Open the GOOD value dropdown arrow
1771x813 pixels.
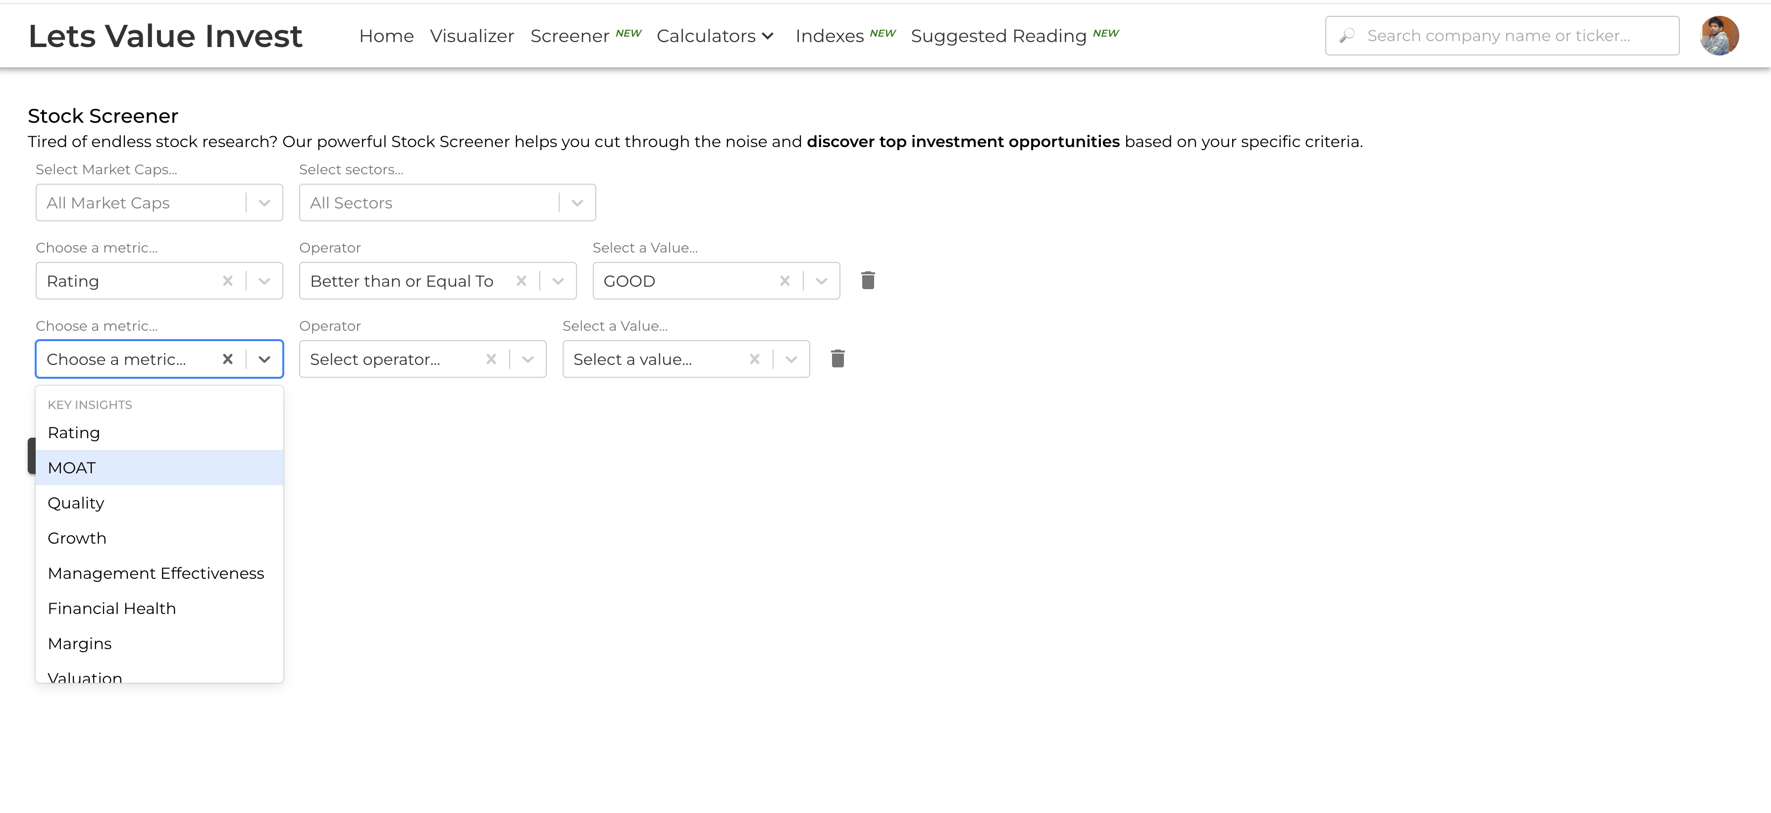tap(821, 280)
